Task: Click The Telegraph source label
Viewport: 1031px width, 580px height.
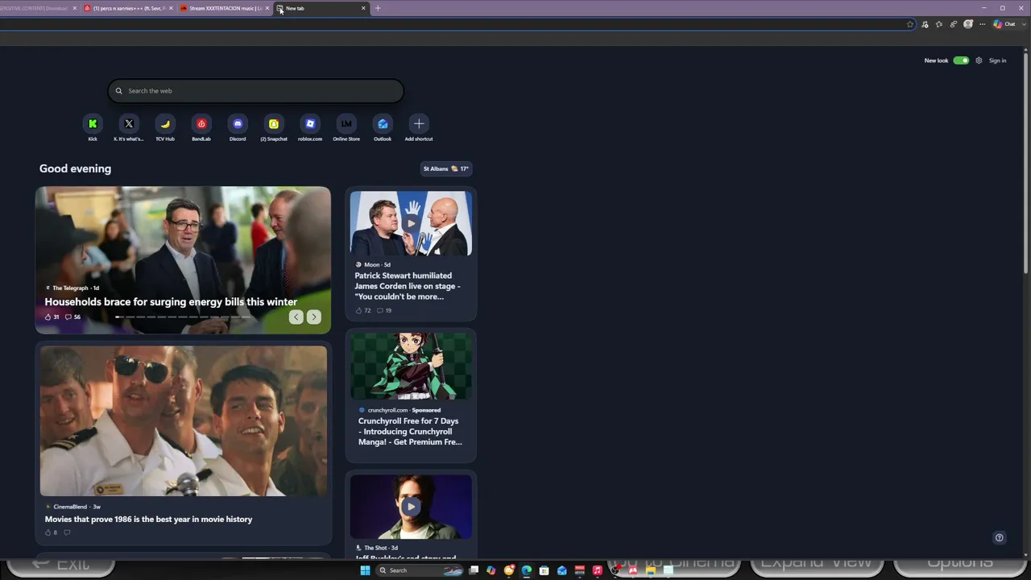Action: coord(72,288)
